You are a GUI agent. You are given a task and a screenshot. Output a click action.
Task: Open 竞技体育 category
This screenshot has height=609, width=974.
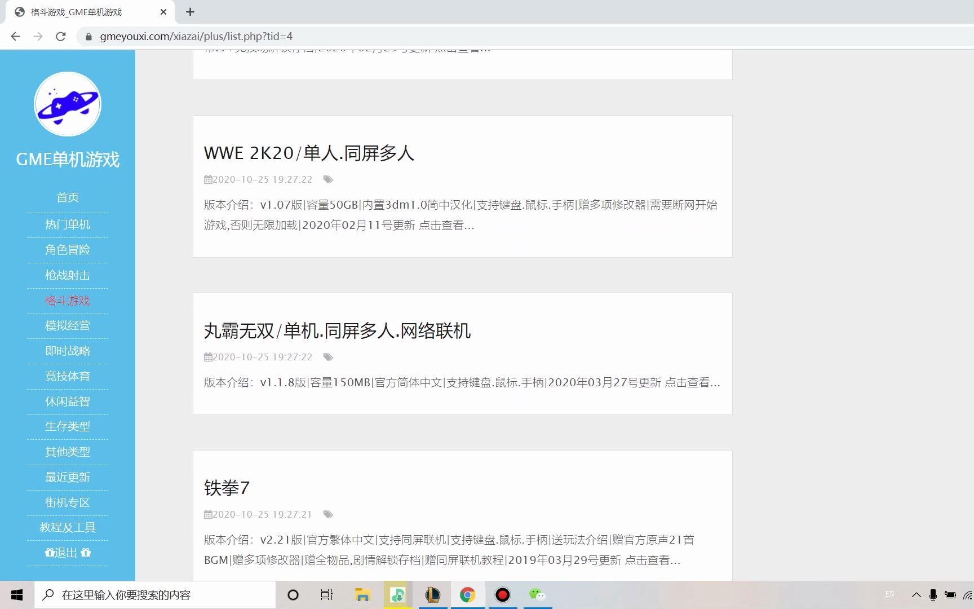tap(68, 376)
